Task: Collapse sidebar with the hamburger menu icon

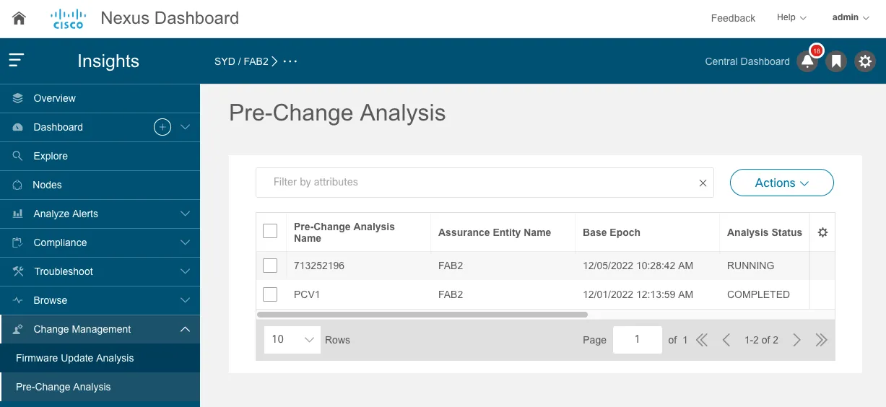Action: [17, 61]
